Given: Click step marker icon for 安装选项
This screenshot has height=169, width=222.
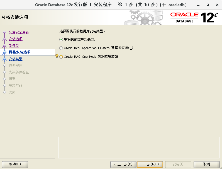Looking at the screenshot, I should 4,39.
